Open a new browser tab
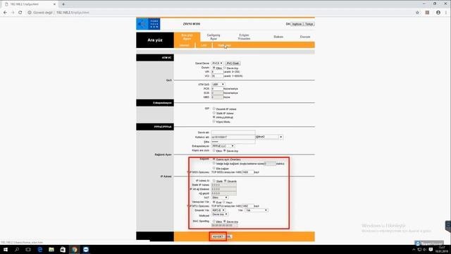Image resolution: width=451 pixels, height=254 pixels. (63, 4)
